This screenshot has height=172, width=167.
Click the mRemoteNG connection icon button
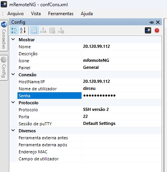[148, 30]
